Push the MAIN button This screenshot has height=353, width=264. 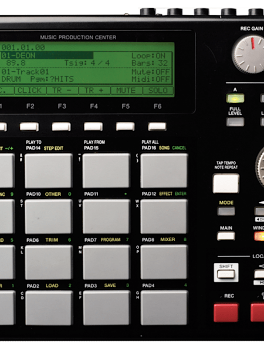coord(226,236)
